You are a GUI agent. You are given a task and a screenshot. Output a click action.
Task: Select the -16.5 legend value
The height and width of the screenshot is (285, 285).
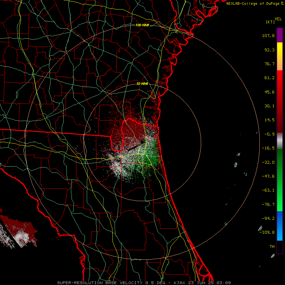(x=268, y=148)
